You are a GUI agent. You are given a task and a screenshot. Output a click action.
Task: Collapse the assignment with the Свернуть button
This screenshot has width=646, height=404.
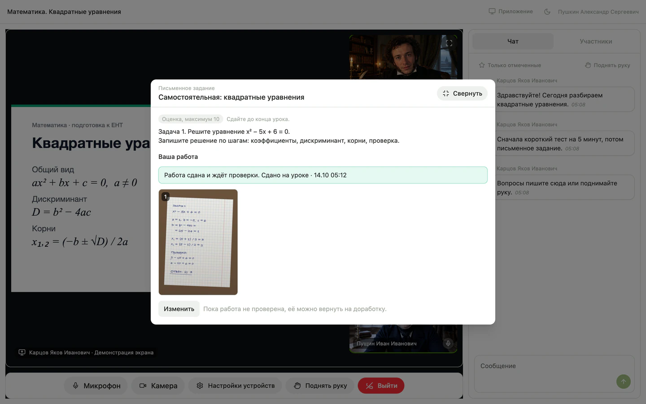pyautogui.click(x=462, y=93)
